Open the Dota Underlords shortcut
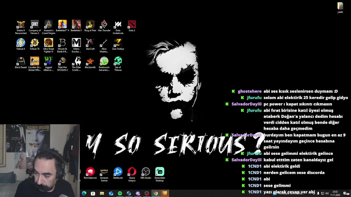 click(x=118, y=27)
